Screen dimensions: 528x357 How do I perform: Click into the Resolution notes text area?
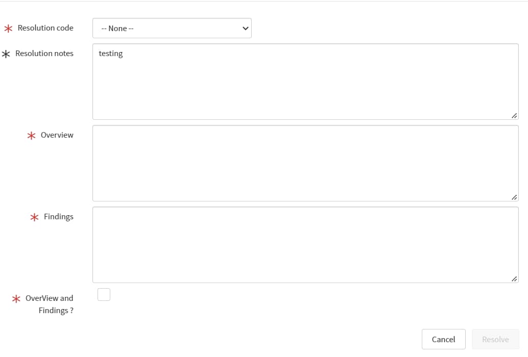[x=305, y=82]
